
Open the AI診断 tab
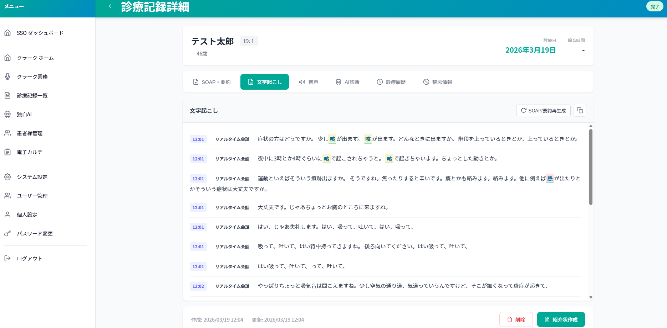(x=347, y=82)
